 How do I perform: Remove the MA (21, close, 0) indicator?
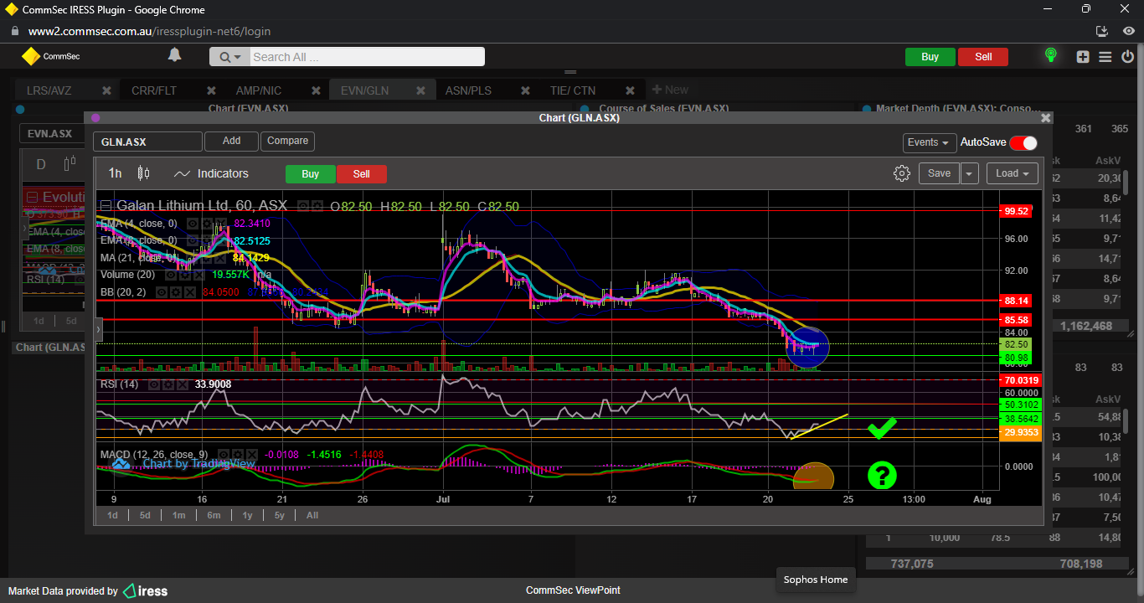pos(220,258)
